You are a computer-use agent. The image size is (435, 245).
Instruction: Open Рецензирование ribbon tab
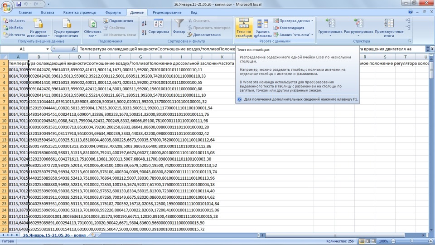[x=167, y=13]
